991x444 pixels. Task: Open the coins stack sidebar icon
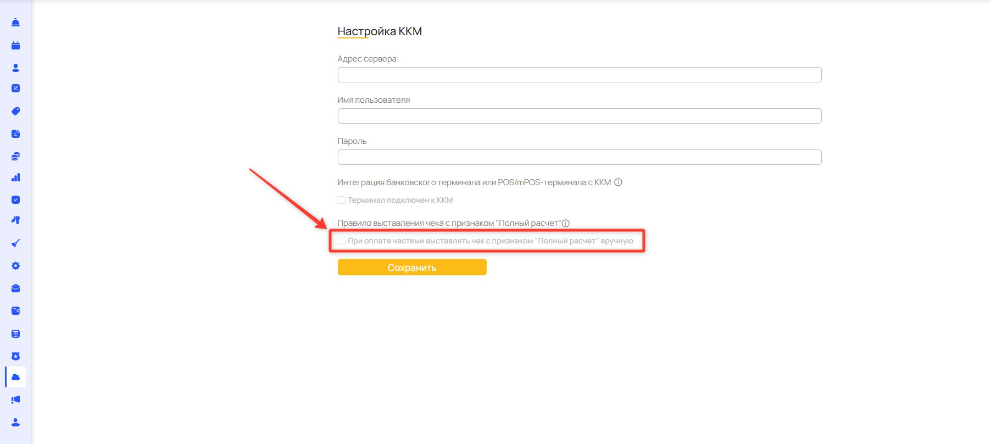tap(15, 157)
